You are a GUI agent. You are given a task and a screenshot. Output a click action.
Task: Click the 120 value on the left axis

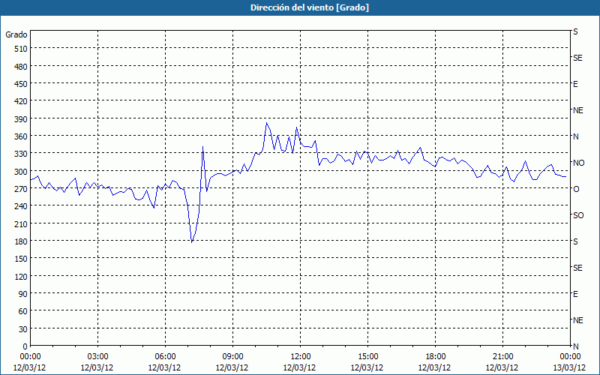click(x=21, y=277)
